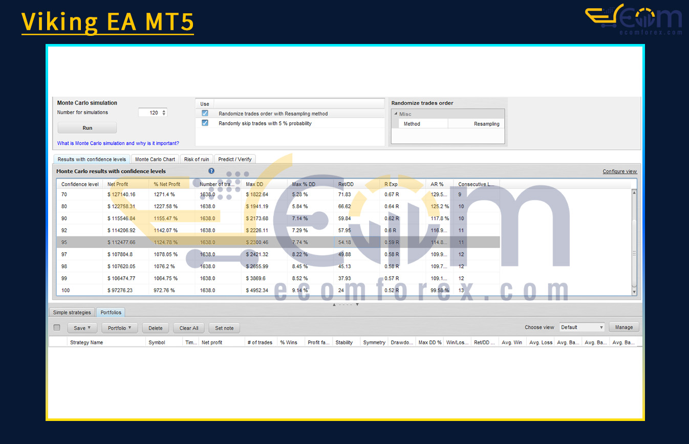Select the highlighted confidence level 95 row
The image size is (689, 444).
coord(278,242)
